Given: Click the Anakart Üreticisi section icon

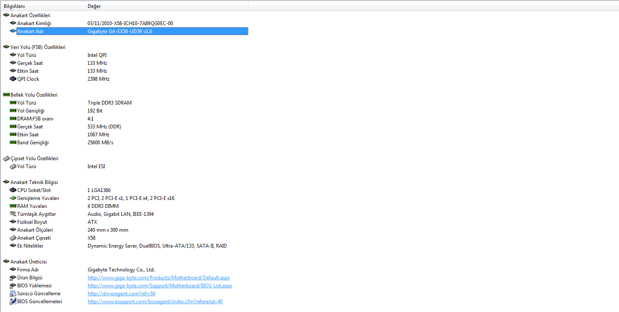Looking at the screenshot, I should [6, 262].
